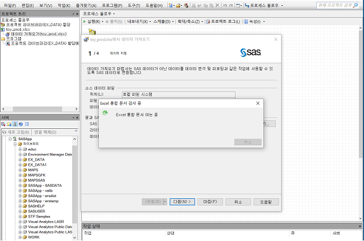This screenshot has height=241, width=364.
Task: Click the 프로세스 플로우 icon in main toolbar
Action: tap(247, 5)
